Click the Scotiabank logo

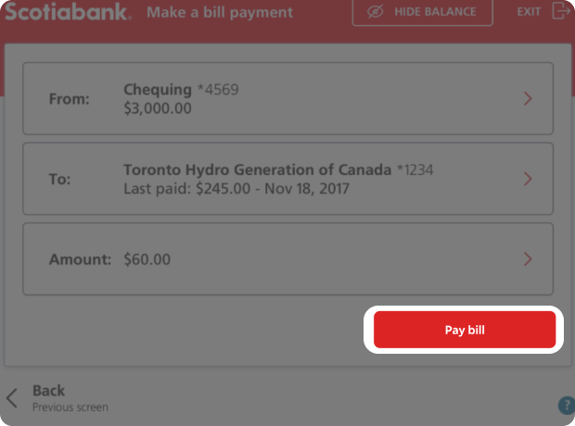(x=67, y=13)
